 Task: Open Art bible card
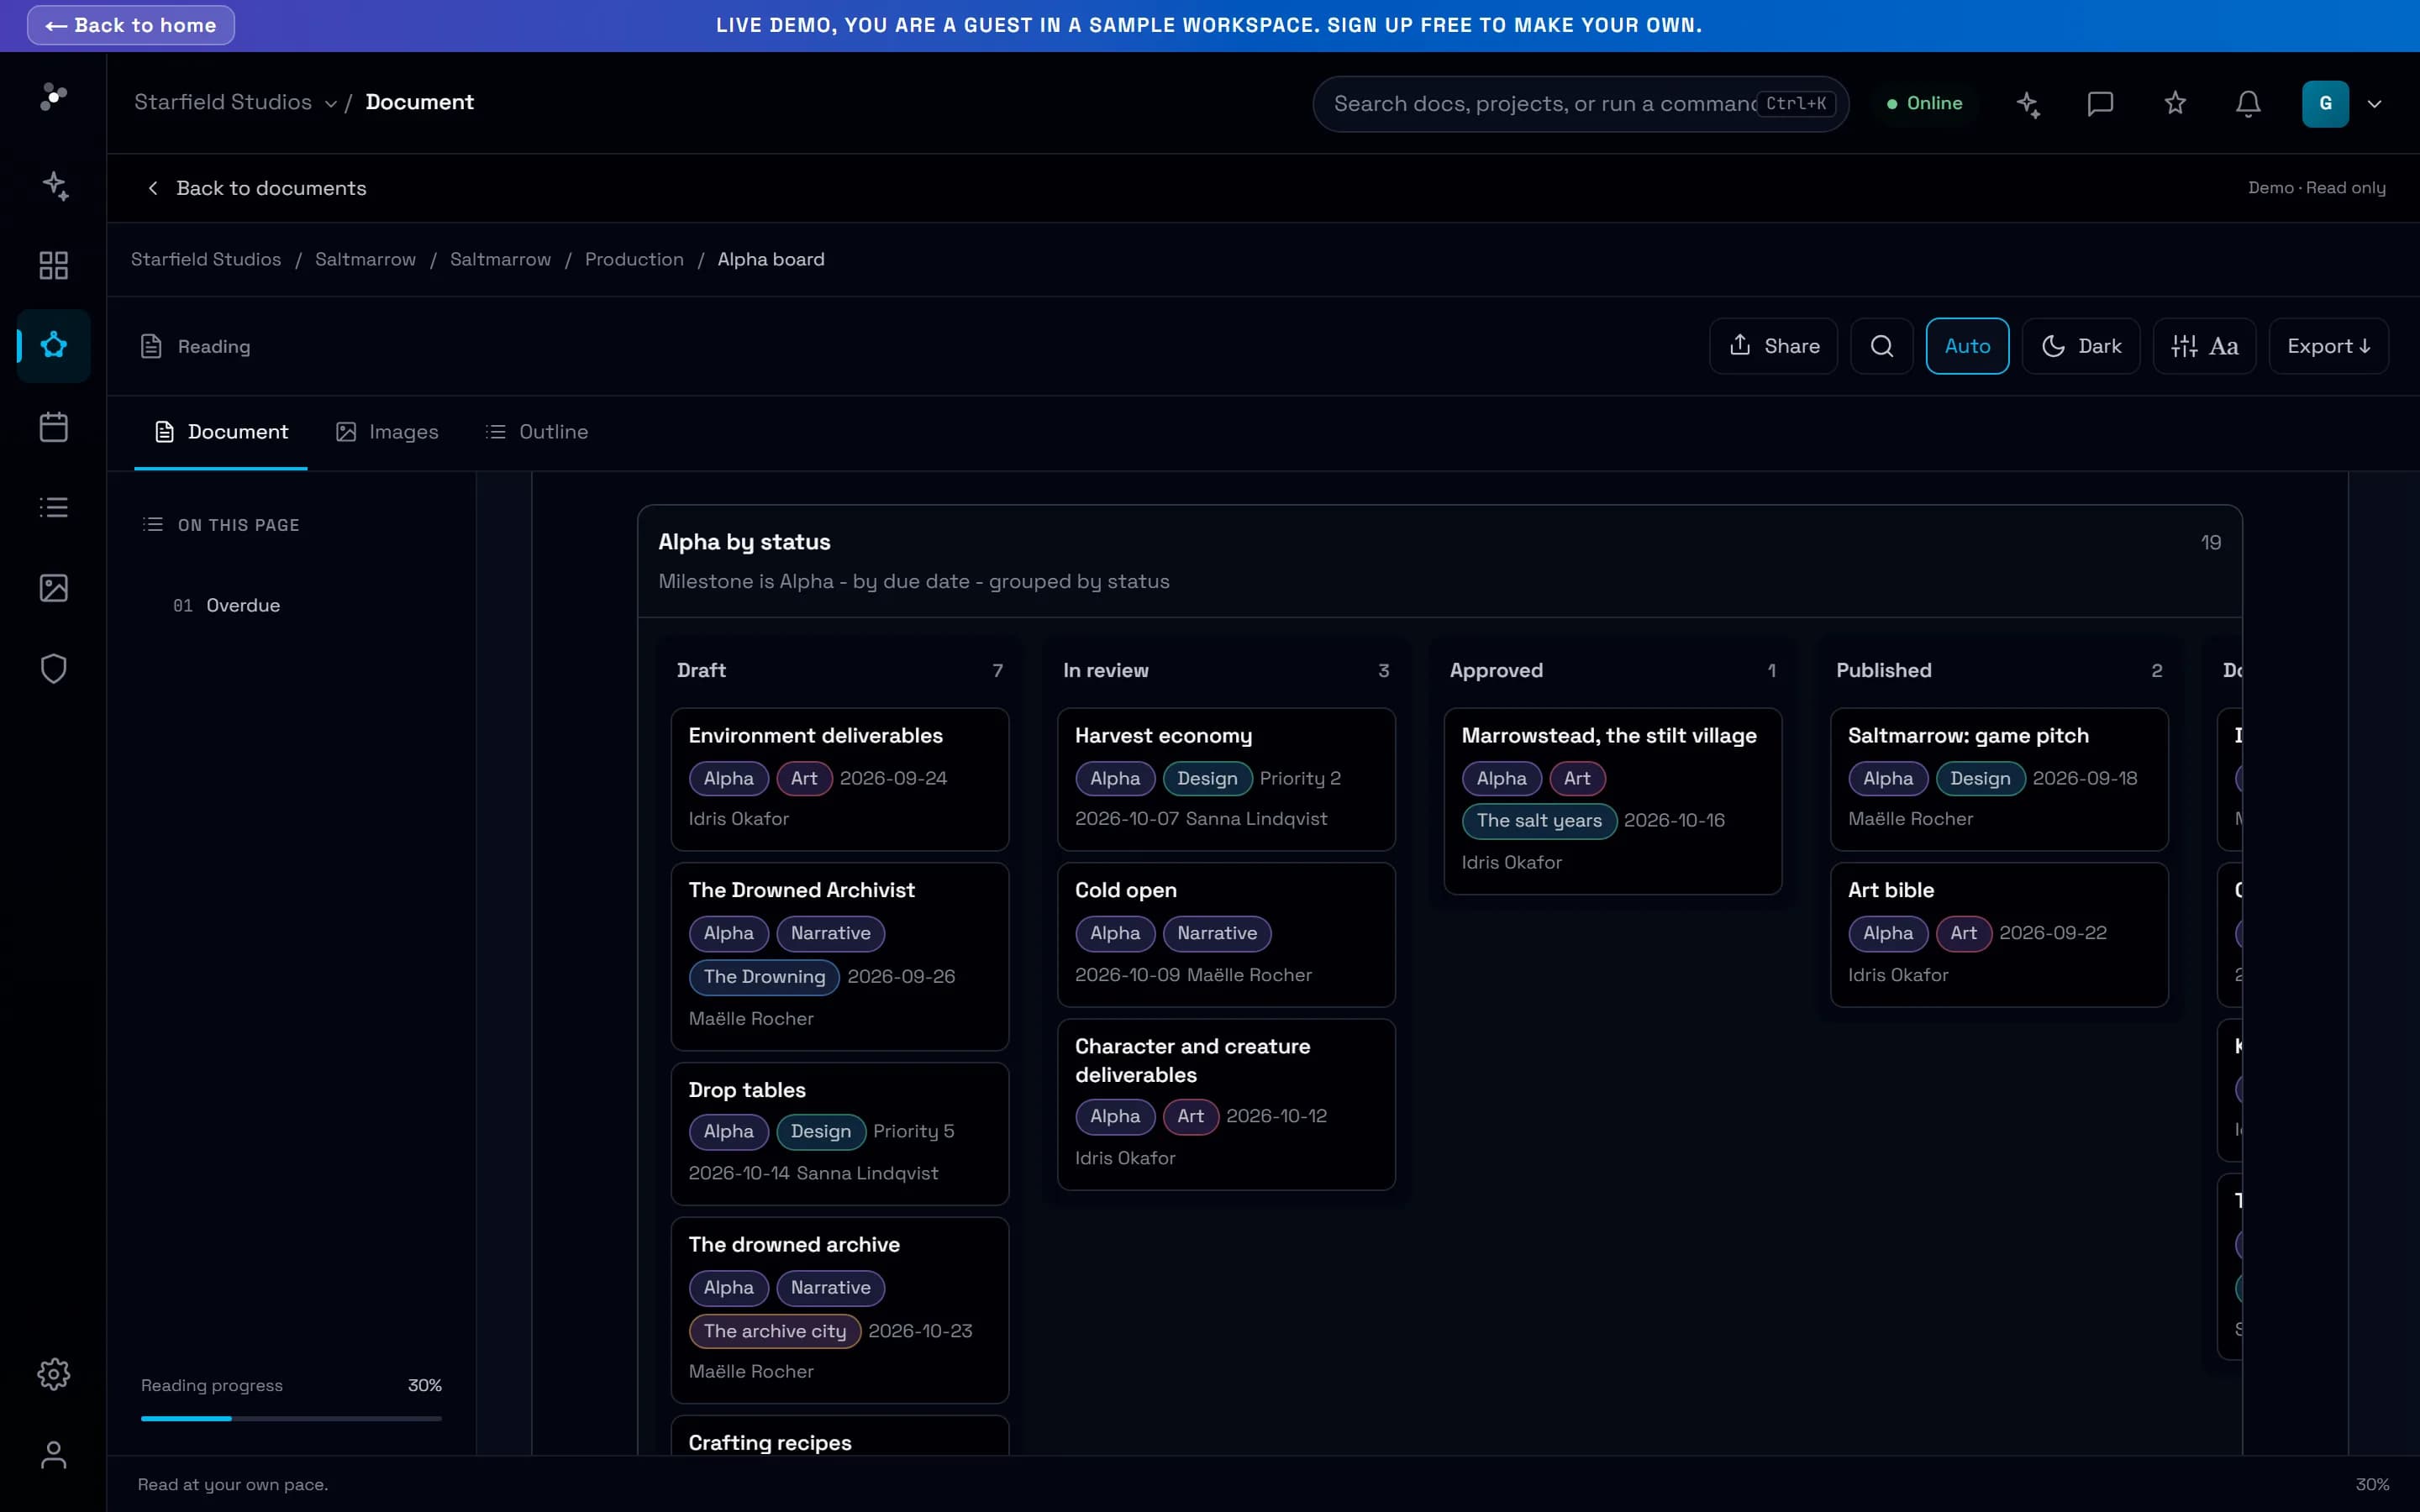(1999, 934)
